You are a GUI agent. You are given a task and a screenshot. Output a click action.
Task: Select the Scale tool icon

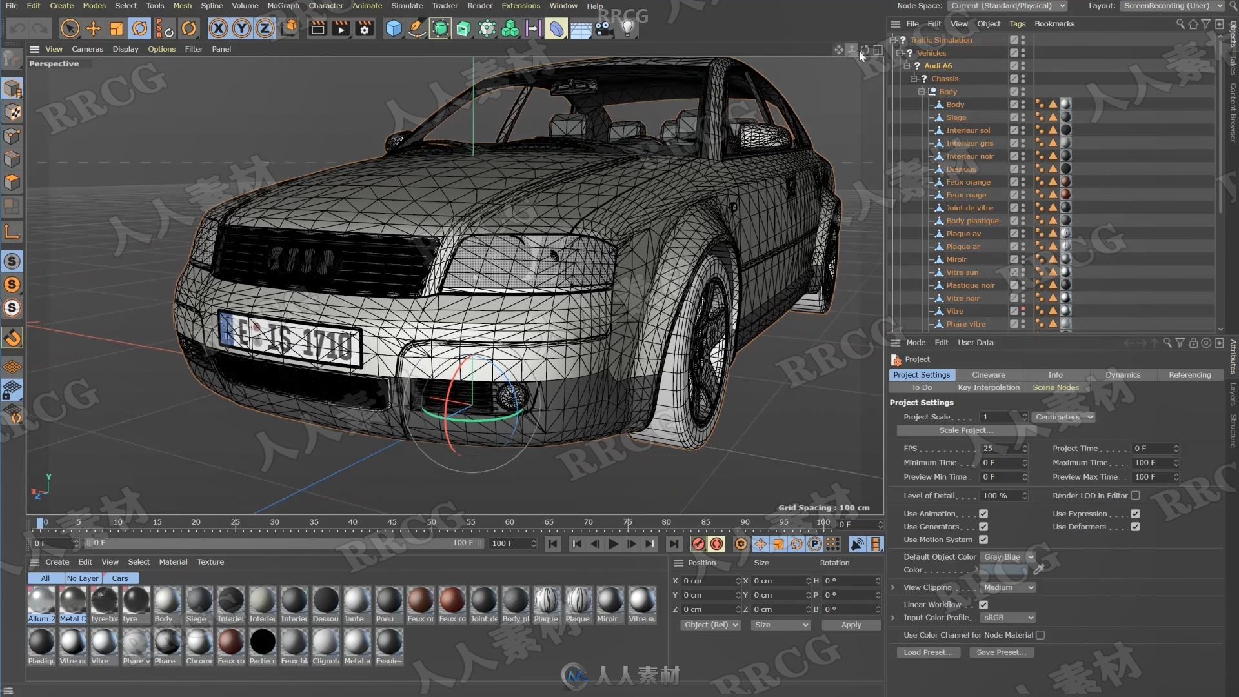[117, 28]
